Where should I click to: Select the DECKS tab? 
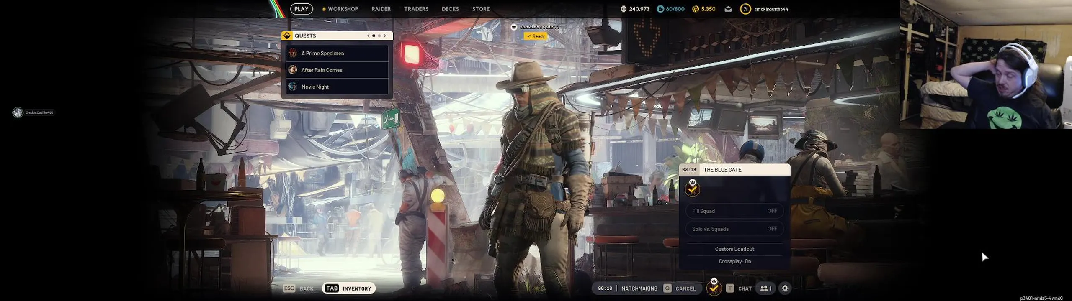click(450, 9)
